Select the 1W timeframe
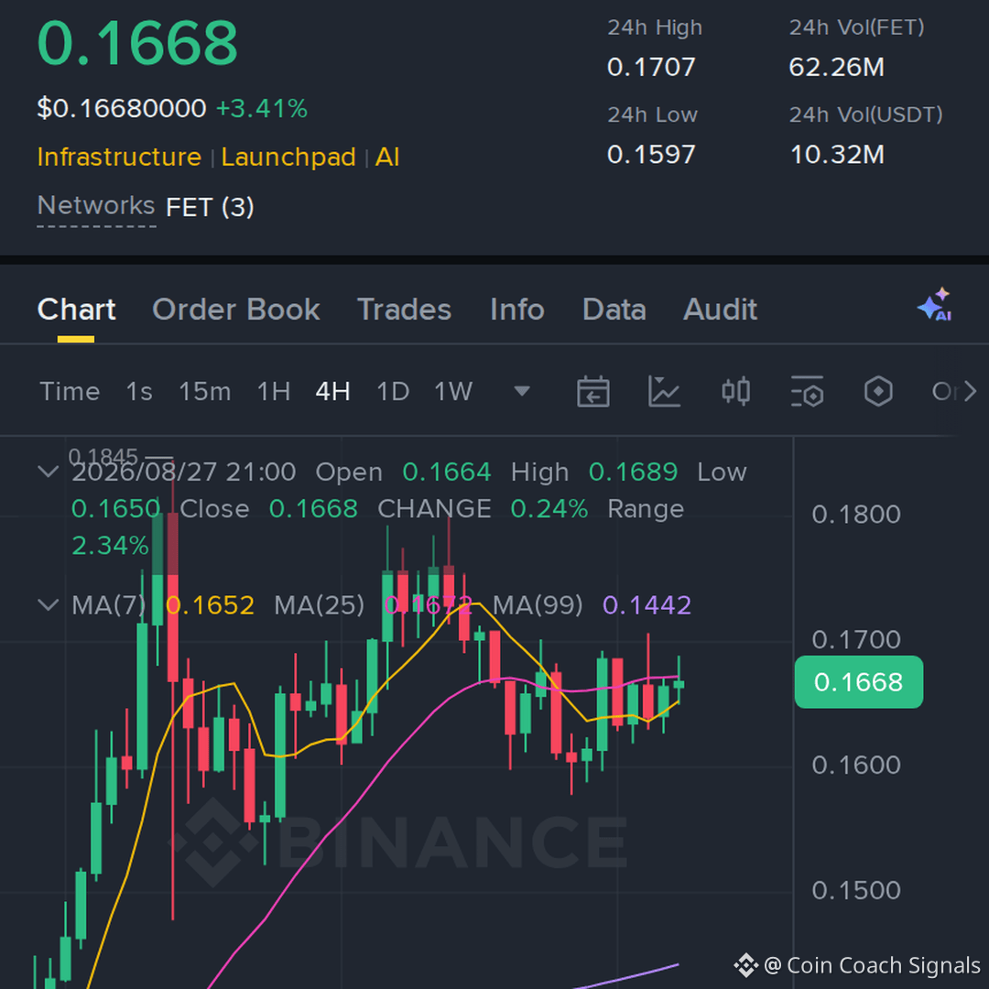The width and height of the screenshot is (989, 989). pyautogui.click(x=453, y=392)
